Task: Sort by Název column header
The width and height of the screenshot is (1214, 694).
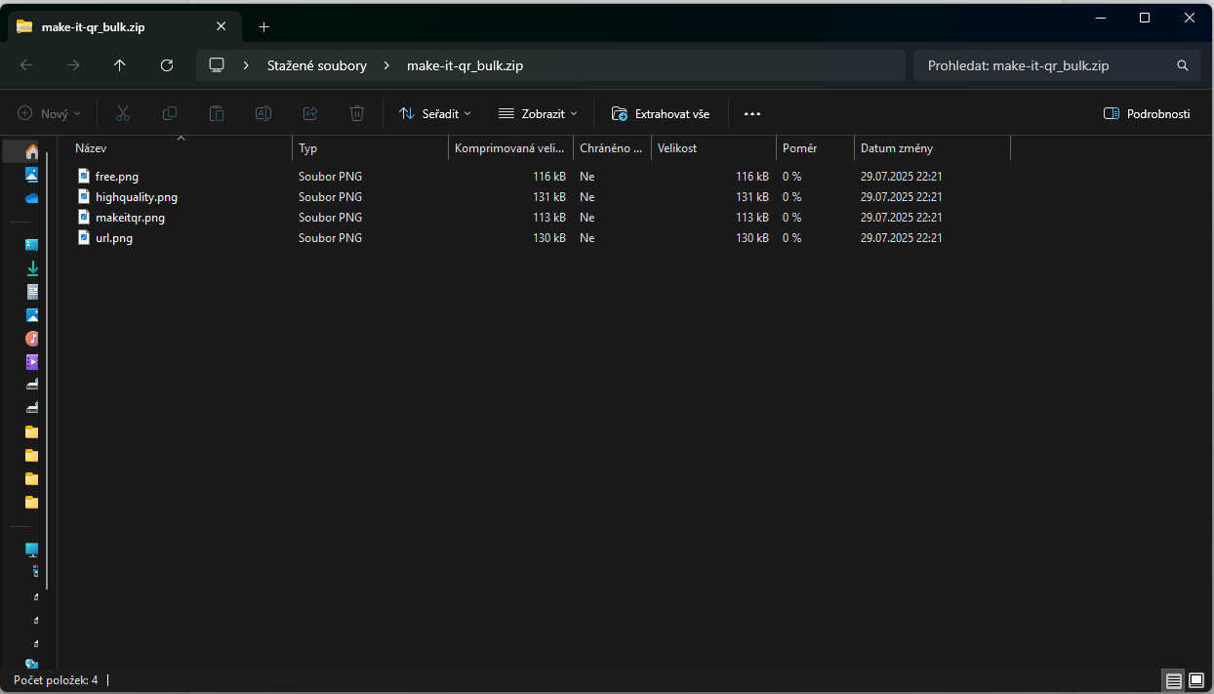Action: tap(181, 148)
